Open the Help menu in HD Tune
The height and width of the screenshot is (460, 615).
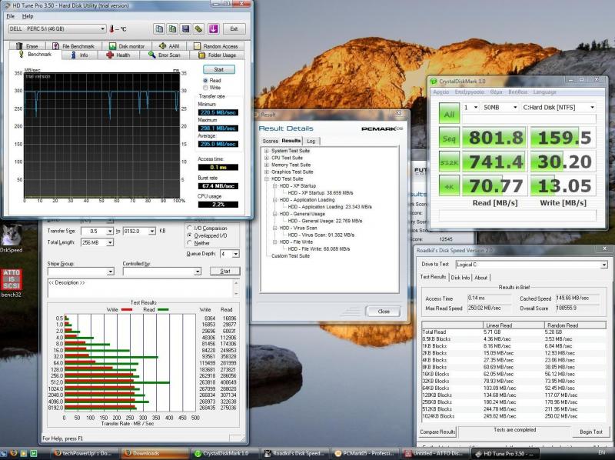click(x=28, y=16)
